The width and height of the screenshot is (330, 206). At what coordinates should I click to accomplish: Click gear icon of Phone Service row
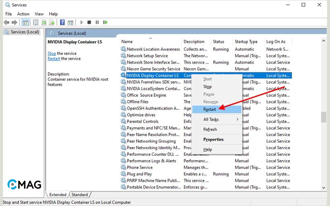tap(123, 167)
